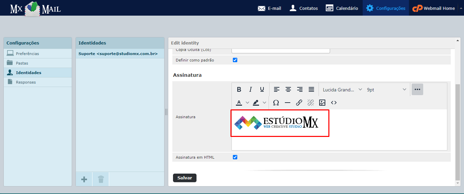Apply italic formatting to signature

pos(251,89)
